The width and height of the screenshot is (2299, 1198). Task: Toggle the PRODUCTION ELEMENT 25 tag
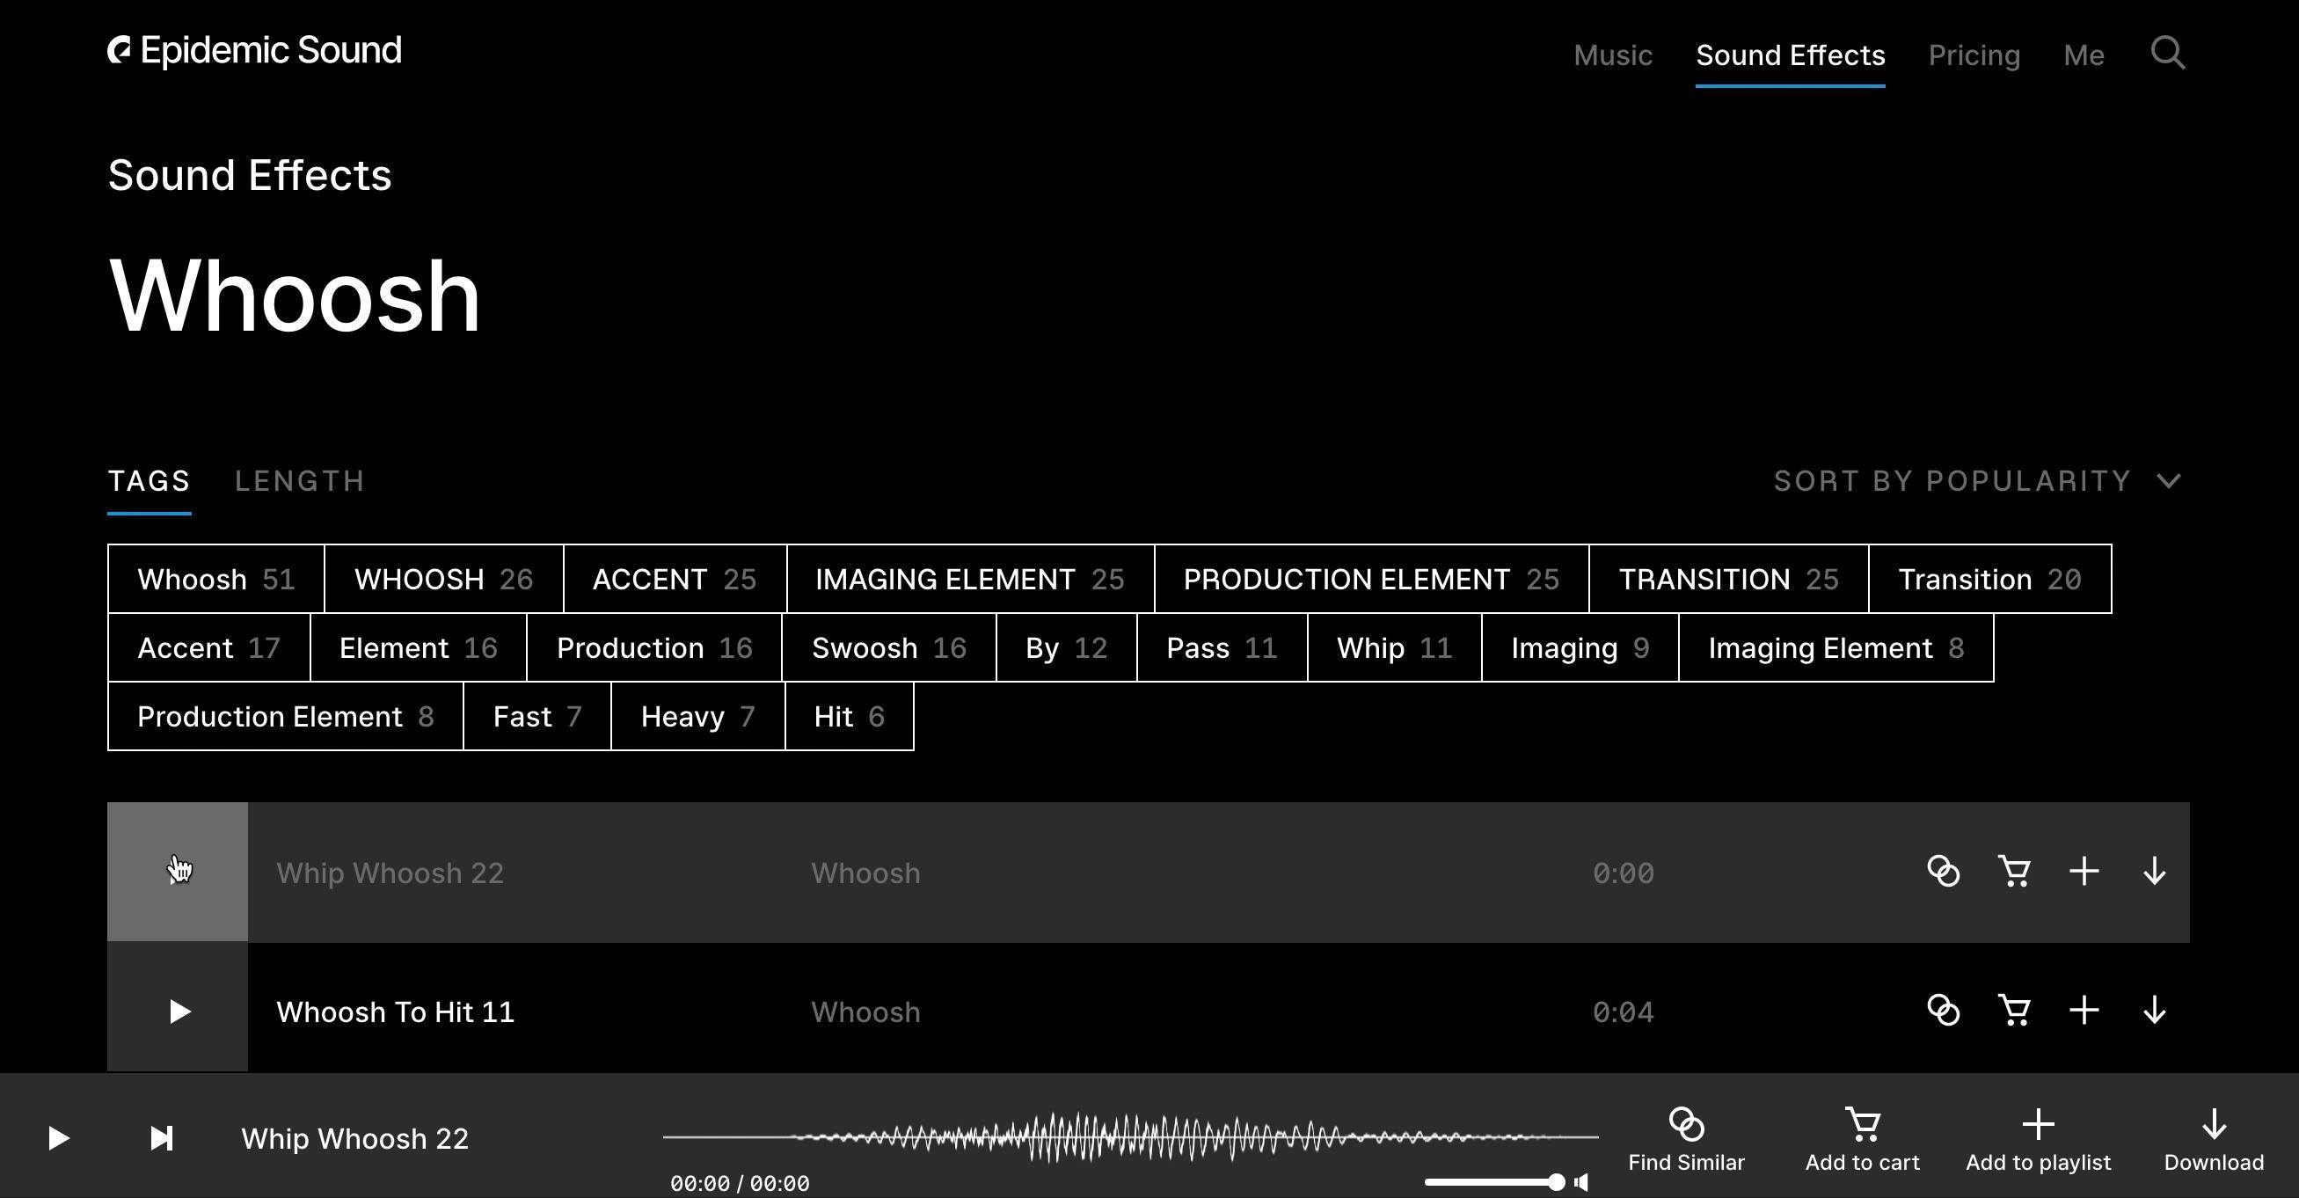(1372, 579)
